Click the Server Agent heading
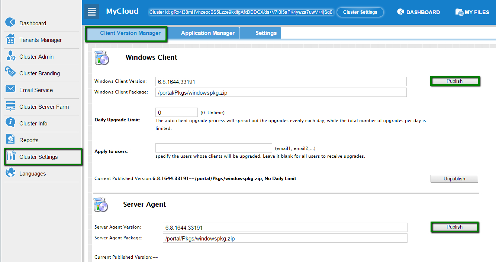The image size is (496, 262). 145,204
